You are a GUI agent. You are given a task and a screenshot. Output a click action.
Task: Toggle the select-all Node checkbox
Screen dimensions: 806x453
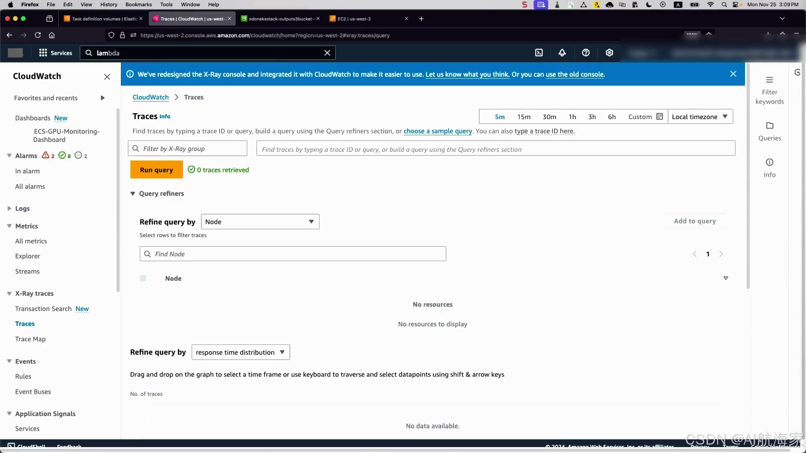point(143,279)
